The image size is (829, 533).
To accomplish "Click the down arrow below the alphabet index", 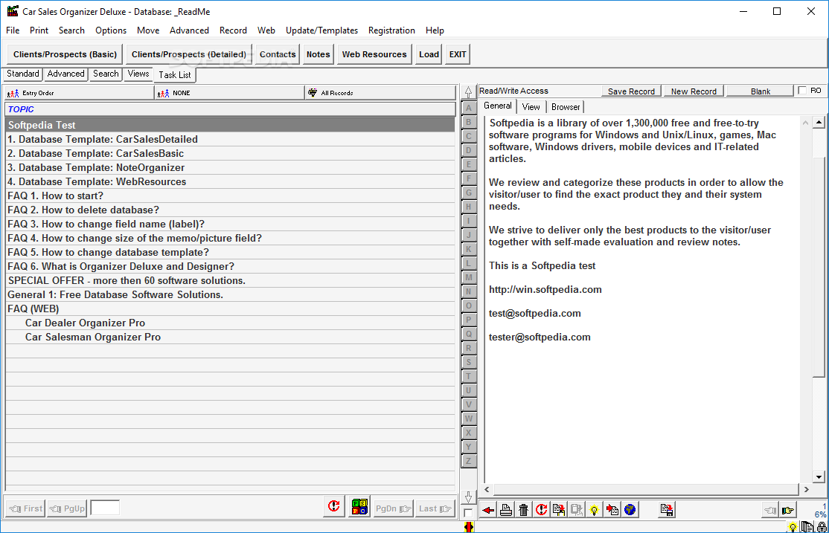I will click(x=468, y=497).
